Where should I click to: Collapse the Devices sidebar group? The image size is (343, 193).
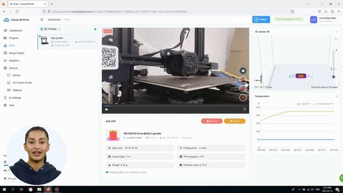tap(33, 68)
